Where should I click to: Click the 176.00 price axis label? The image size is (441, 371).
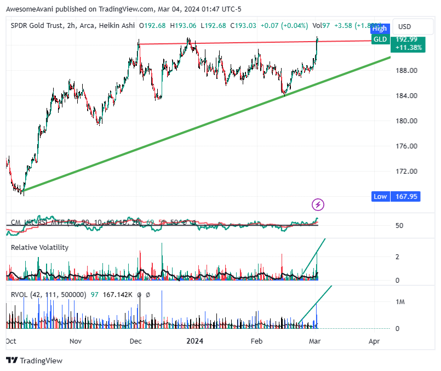[x=406, y=146]
